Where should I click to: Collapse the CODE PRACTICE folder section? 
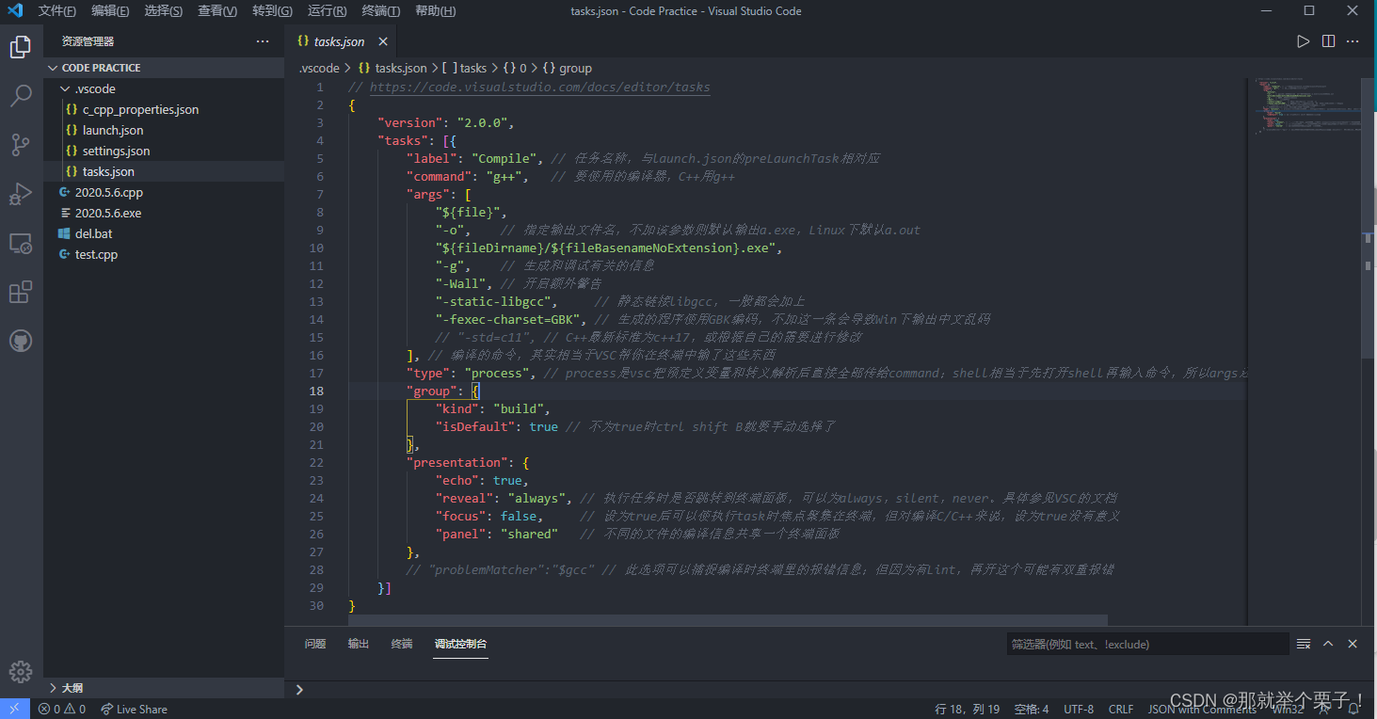(x=164, y=68)
